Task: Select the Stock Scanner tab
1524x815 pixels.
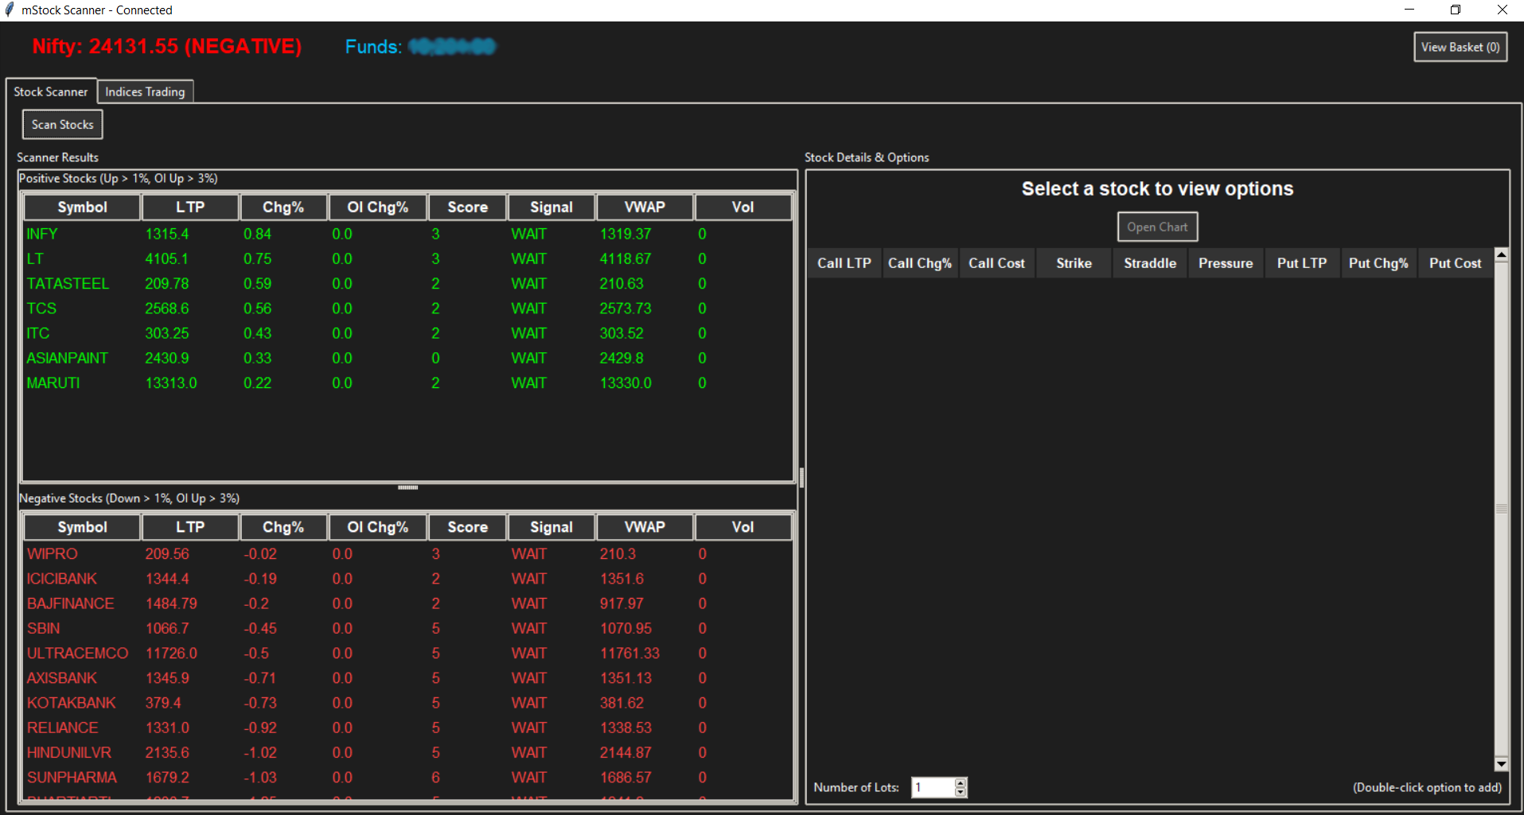Action: point(51,92)
